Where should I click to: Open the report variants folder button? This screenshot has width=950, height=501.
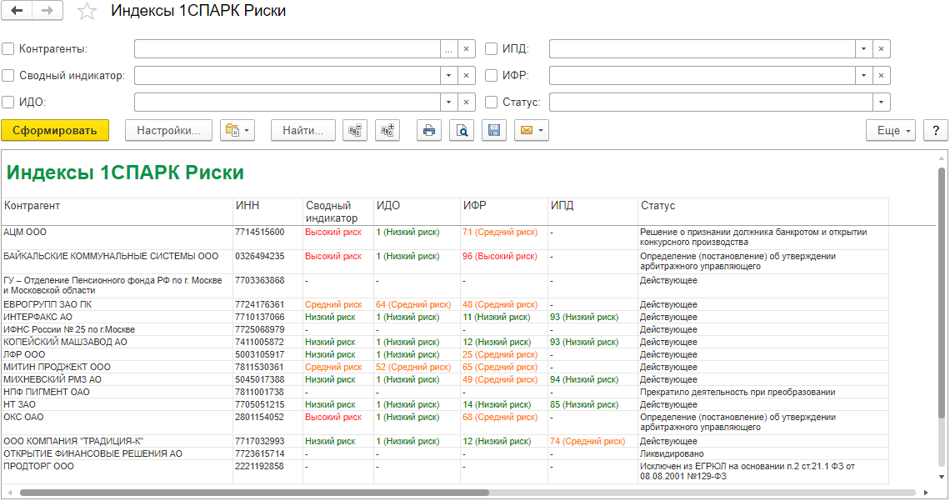237,130
